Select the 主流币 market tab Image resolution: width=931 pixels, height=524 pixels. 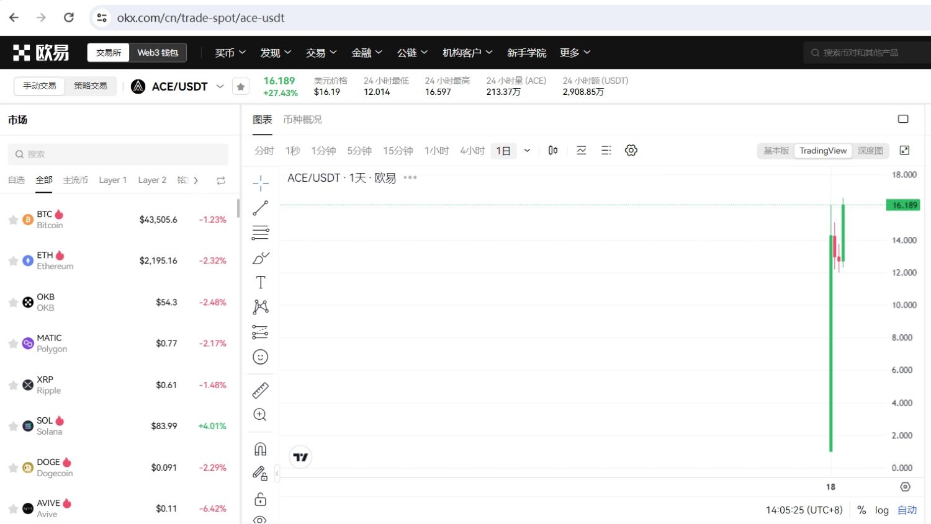(75, 180)
